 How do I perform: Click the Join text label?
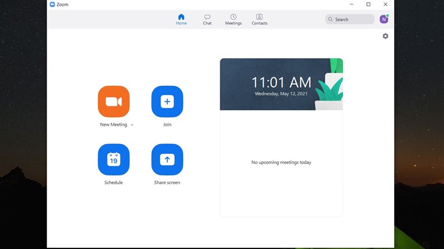coord(167,124)
